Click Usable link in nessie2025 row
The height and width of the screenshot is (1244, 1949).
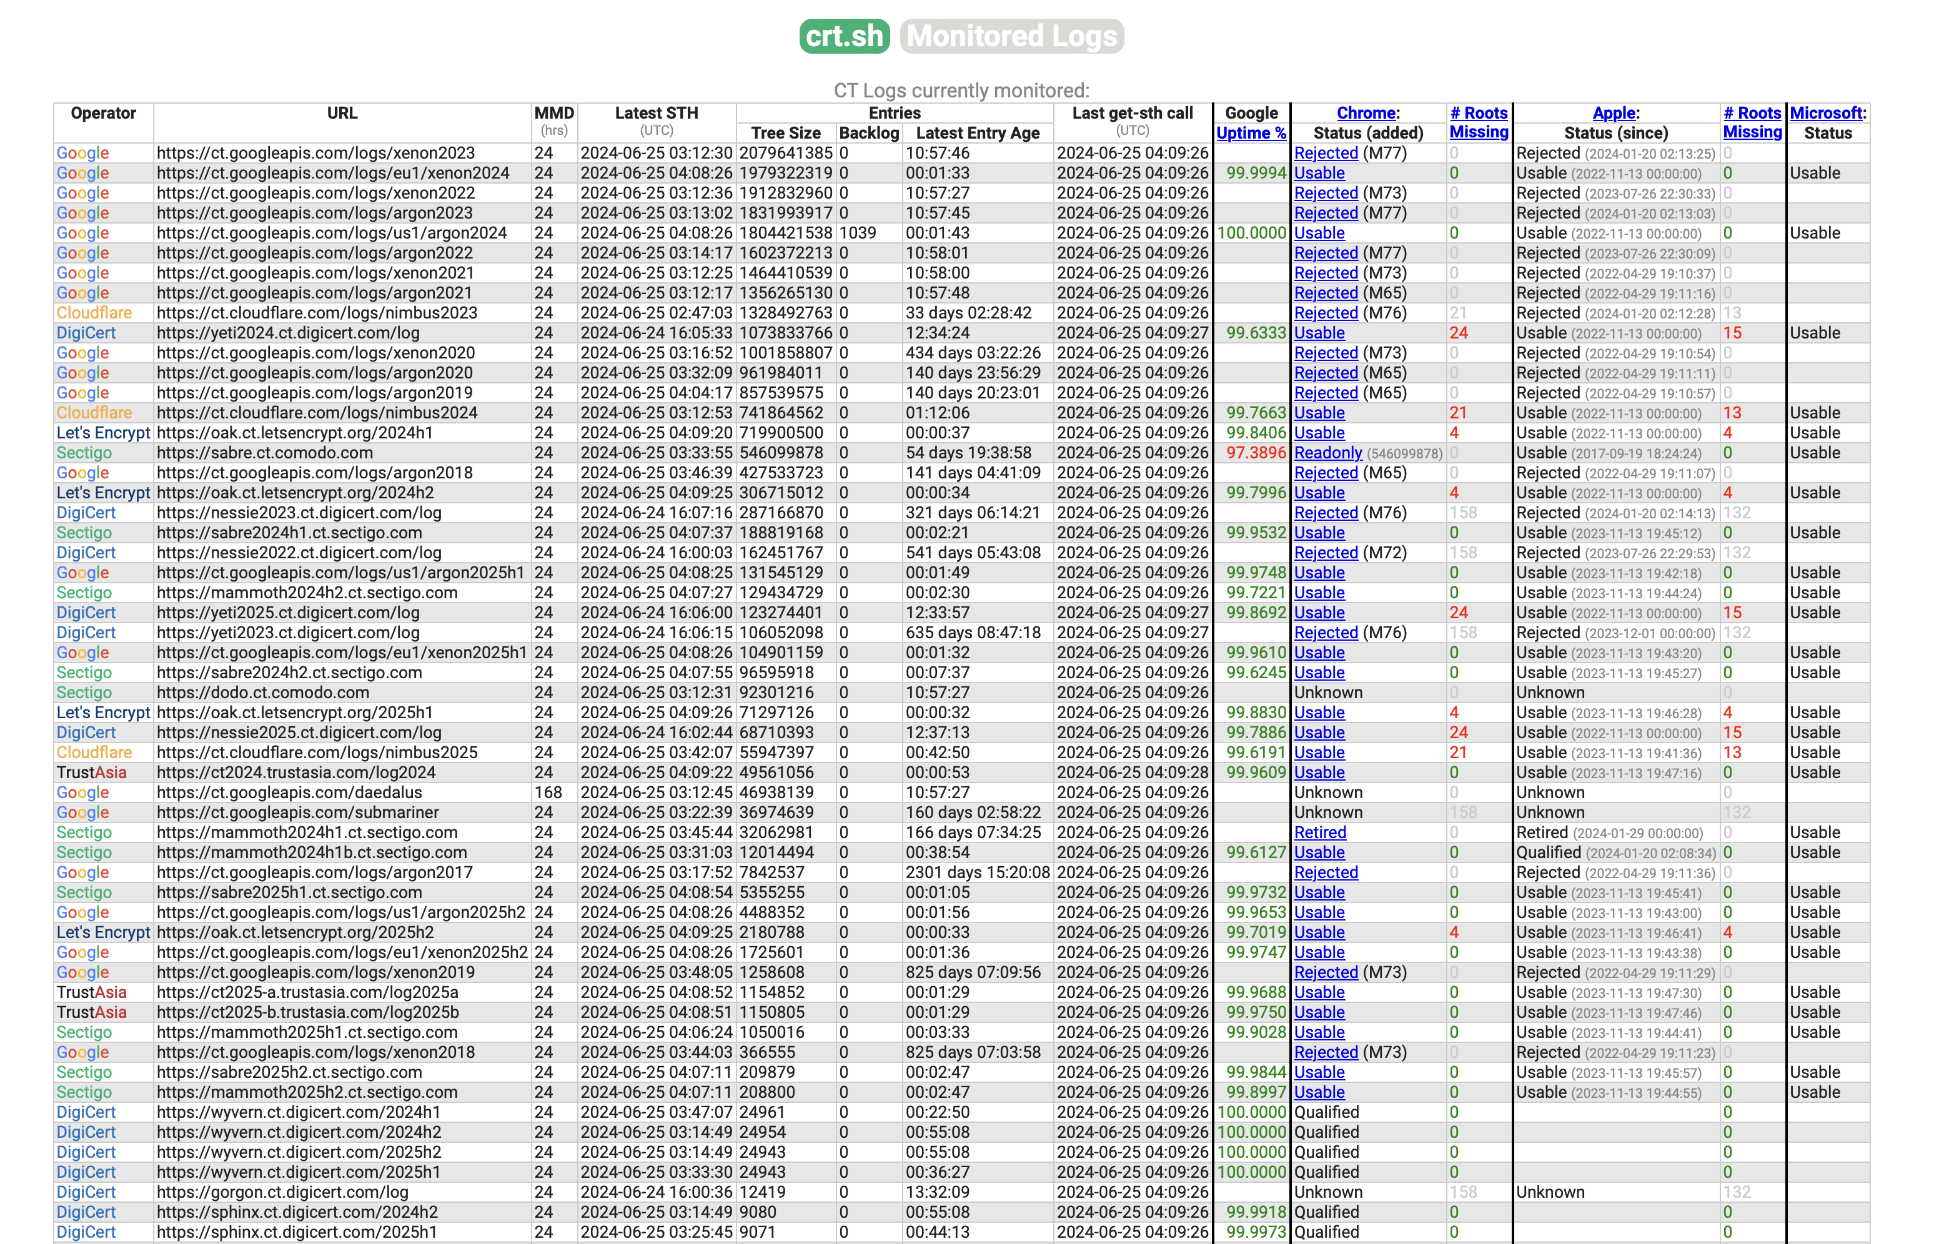coord(1319,733)
